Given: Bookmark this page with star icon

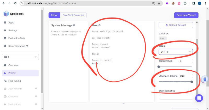Looking at the screenshot, I should pyautogui.click(x=159, y=3).
